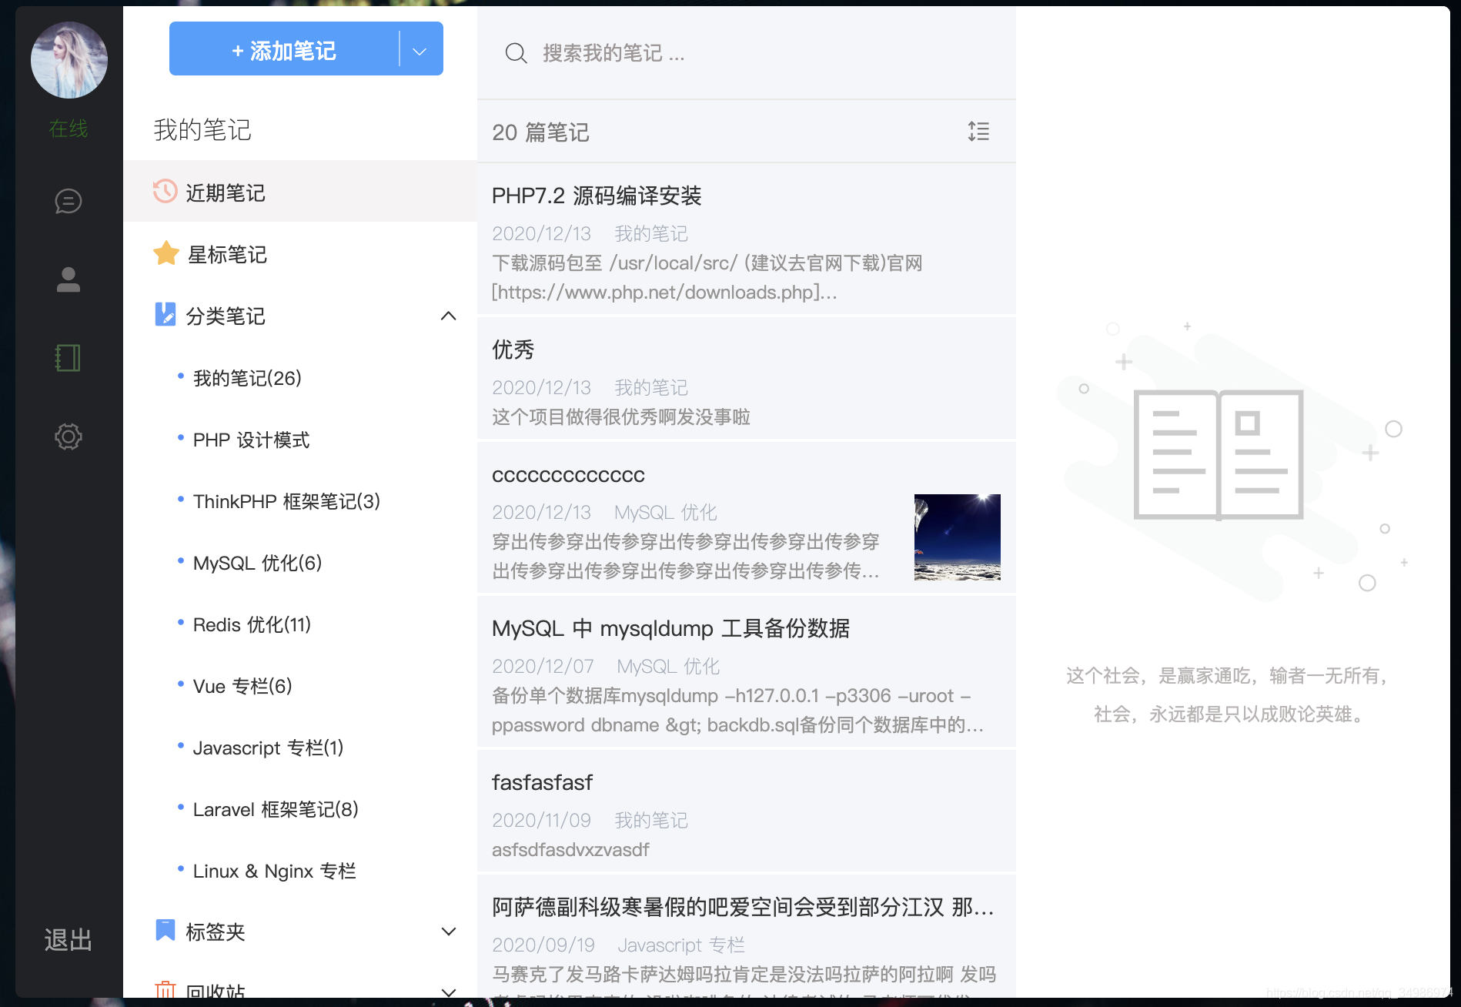Open the user avatar profile picture

pos(69,60)
